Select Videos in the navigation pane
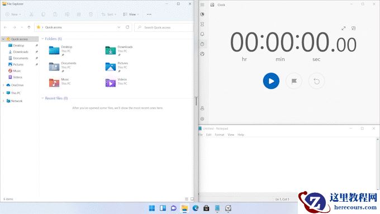This screenshot has height=214, width=380. coord(17,77)
